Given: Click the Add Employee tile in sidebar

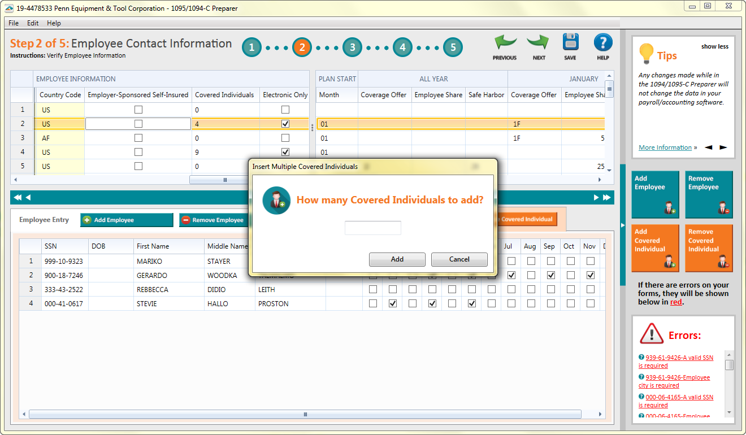Looking at the screenshot, I should [x=654, y=194].
